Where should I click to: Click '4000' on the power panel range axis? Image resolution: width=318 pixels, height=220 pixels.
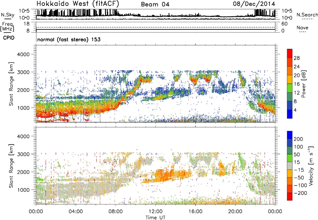coord(23,54)
